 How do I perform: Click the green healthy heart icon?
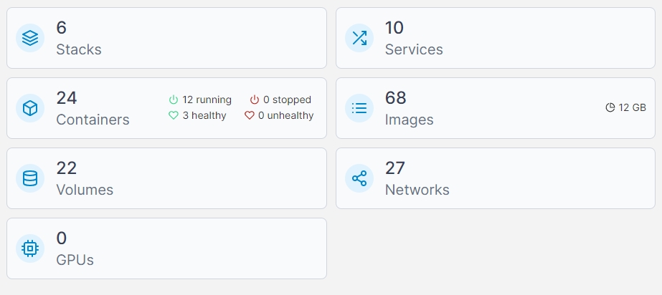[173, 116]
